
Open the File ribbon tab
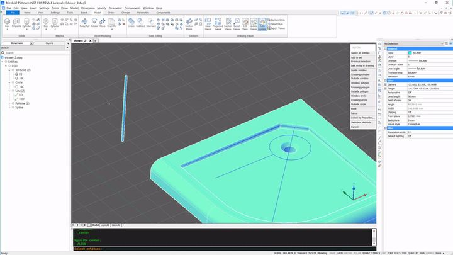[x=13, y=13]
